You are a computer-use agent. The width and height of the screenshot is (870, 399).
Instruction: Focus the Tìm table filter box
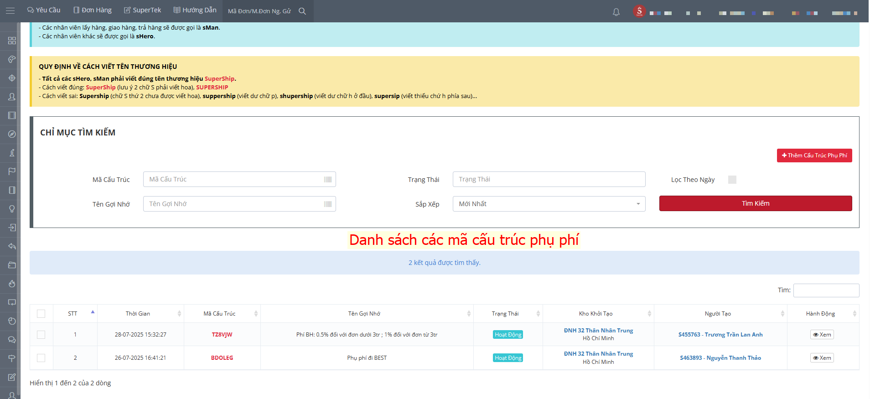tap(826, 290)
